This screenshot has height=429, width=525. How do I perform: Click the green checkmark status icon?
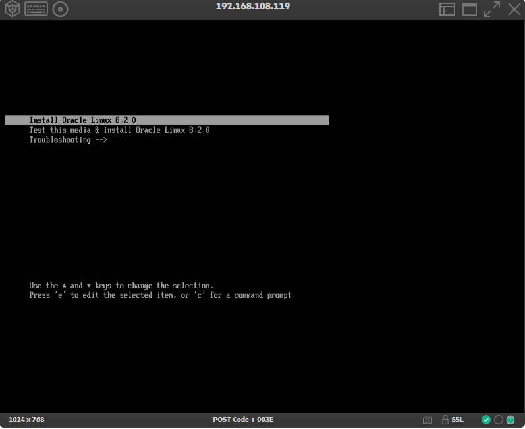point(486,420)
